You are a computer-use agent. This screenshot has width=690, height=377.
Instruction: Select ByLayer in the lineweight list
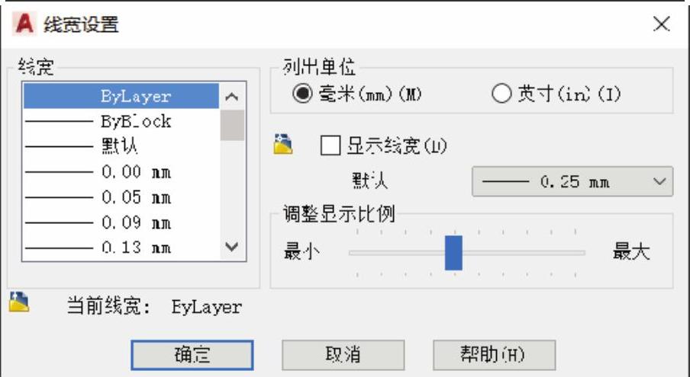(121, 96)
